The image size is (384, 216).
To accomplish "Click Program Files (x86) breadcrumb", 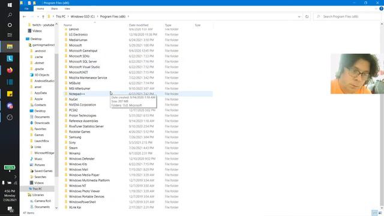I will click(x=113, y=16).
